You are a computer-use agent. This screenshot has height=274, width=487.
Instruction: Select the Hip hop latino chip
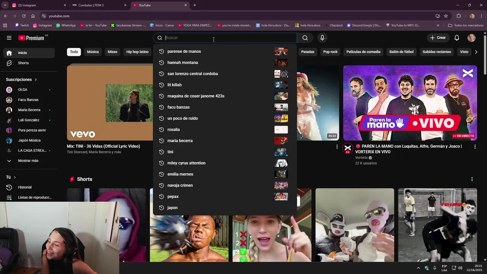(137, 52)
